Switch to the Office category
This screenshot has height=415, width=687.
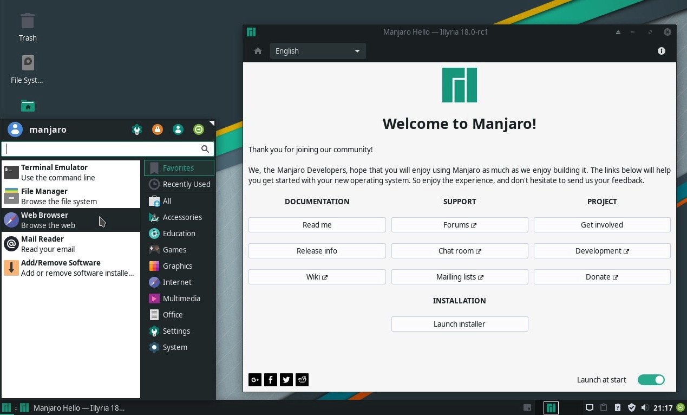coord(173,314)
